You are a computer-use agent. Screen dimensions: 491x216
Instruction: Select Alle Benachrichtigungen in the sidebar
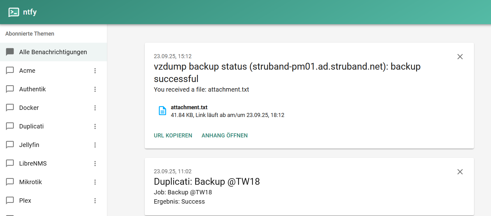(x=53, y=52)
